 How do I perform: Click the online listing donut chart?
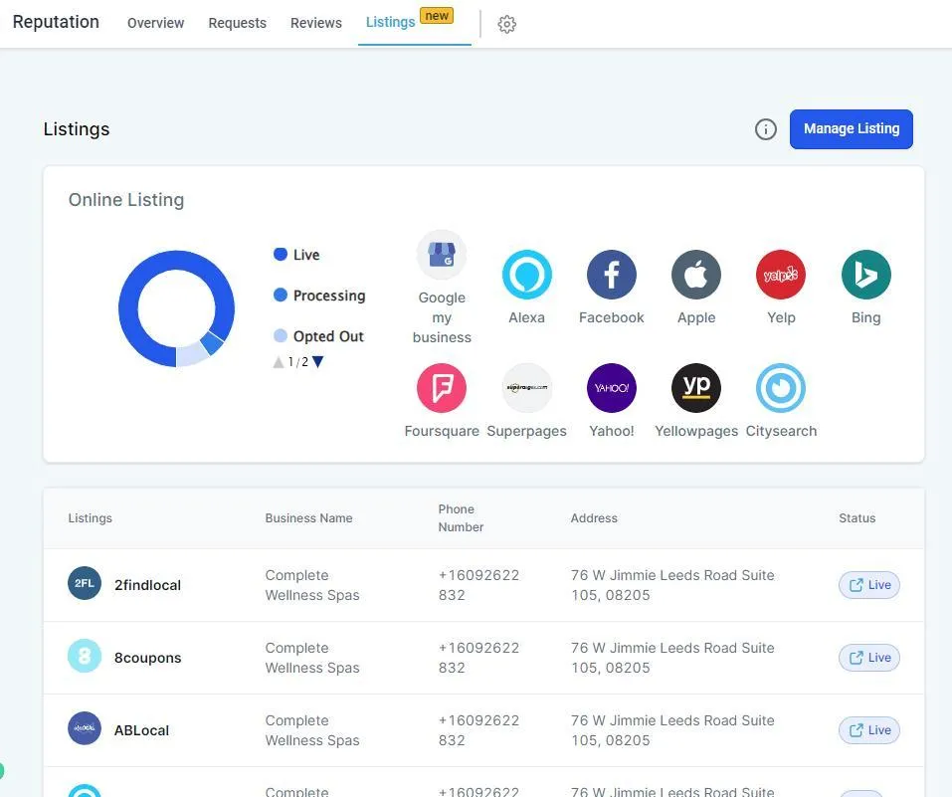click(x=177, y=308)
